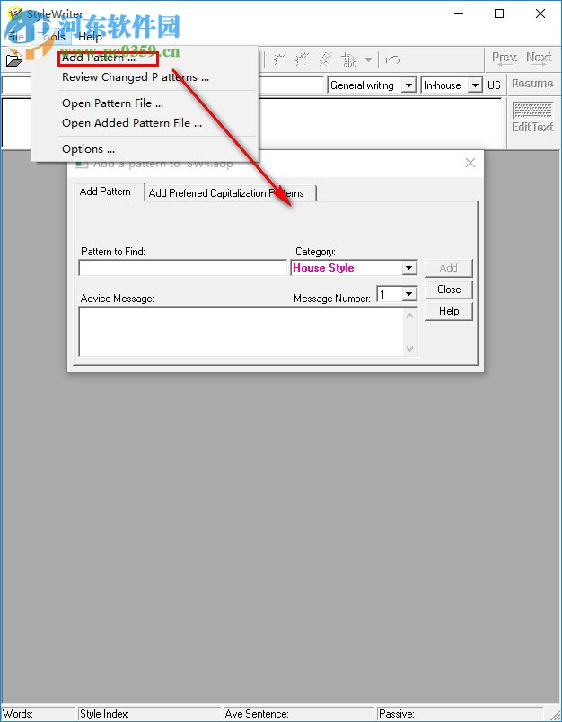Viewport: 562px width, 722px height.
Task: Click the Pattern to Find input field
Action: pyautogui.click(x=183, y=268)
